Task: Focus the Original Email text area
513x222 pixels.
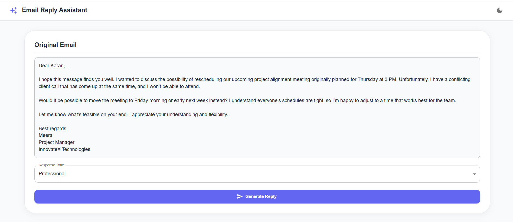Action: click(257, 122)
